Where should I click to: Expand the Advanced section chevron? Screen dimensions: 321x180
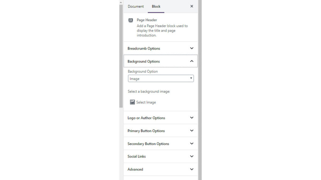pyautogui.click(x=192, y=169)
